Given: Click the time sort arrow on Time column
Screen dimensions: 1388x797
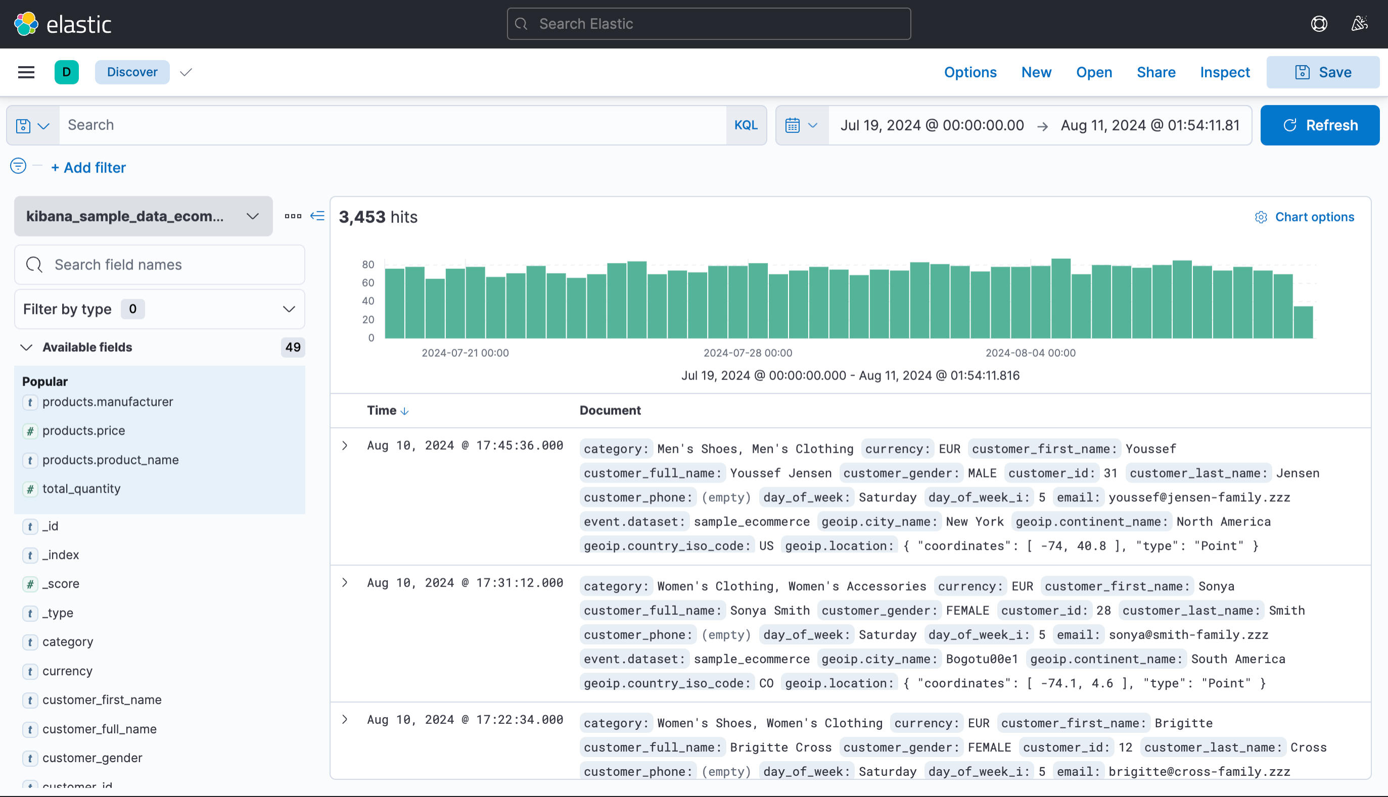Looking at the screenshot, I should point(404,411).
